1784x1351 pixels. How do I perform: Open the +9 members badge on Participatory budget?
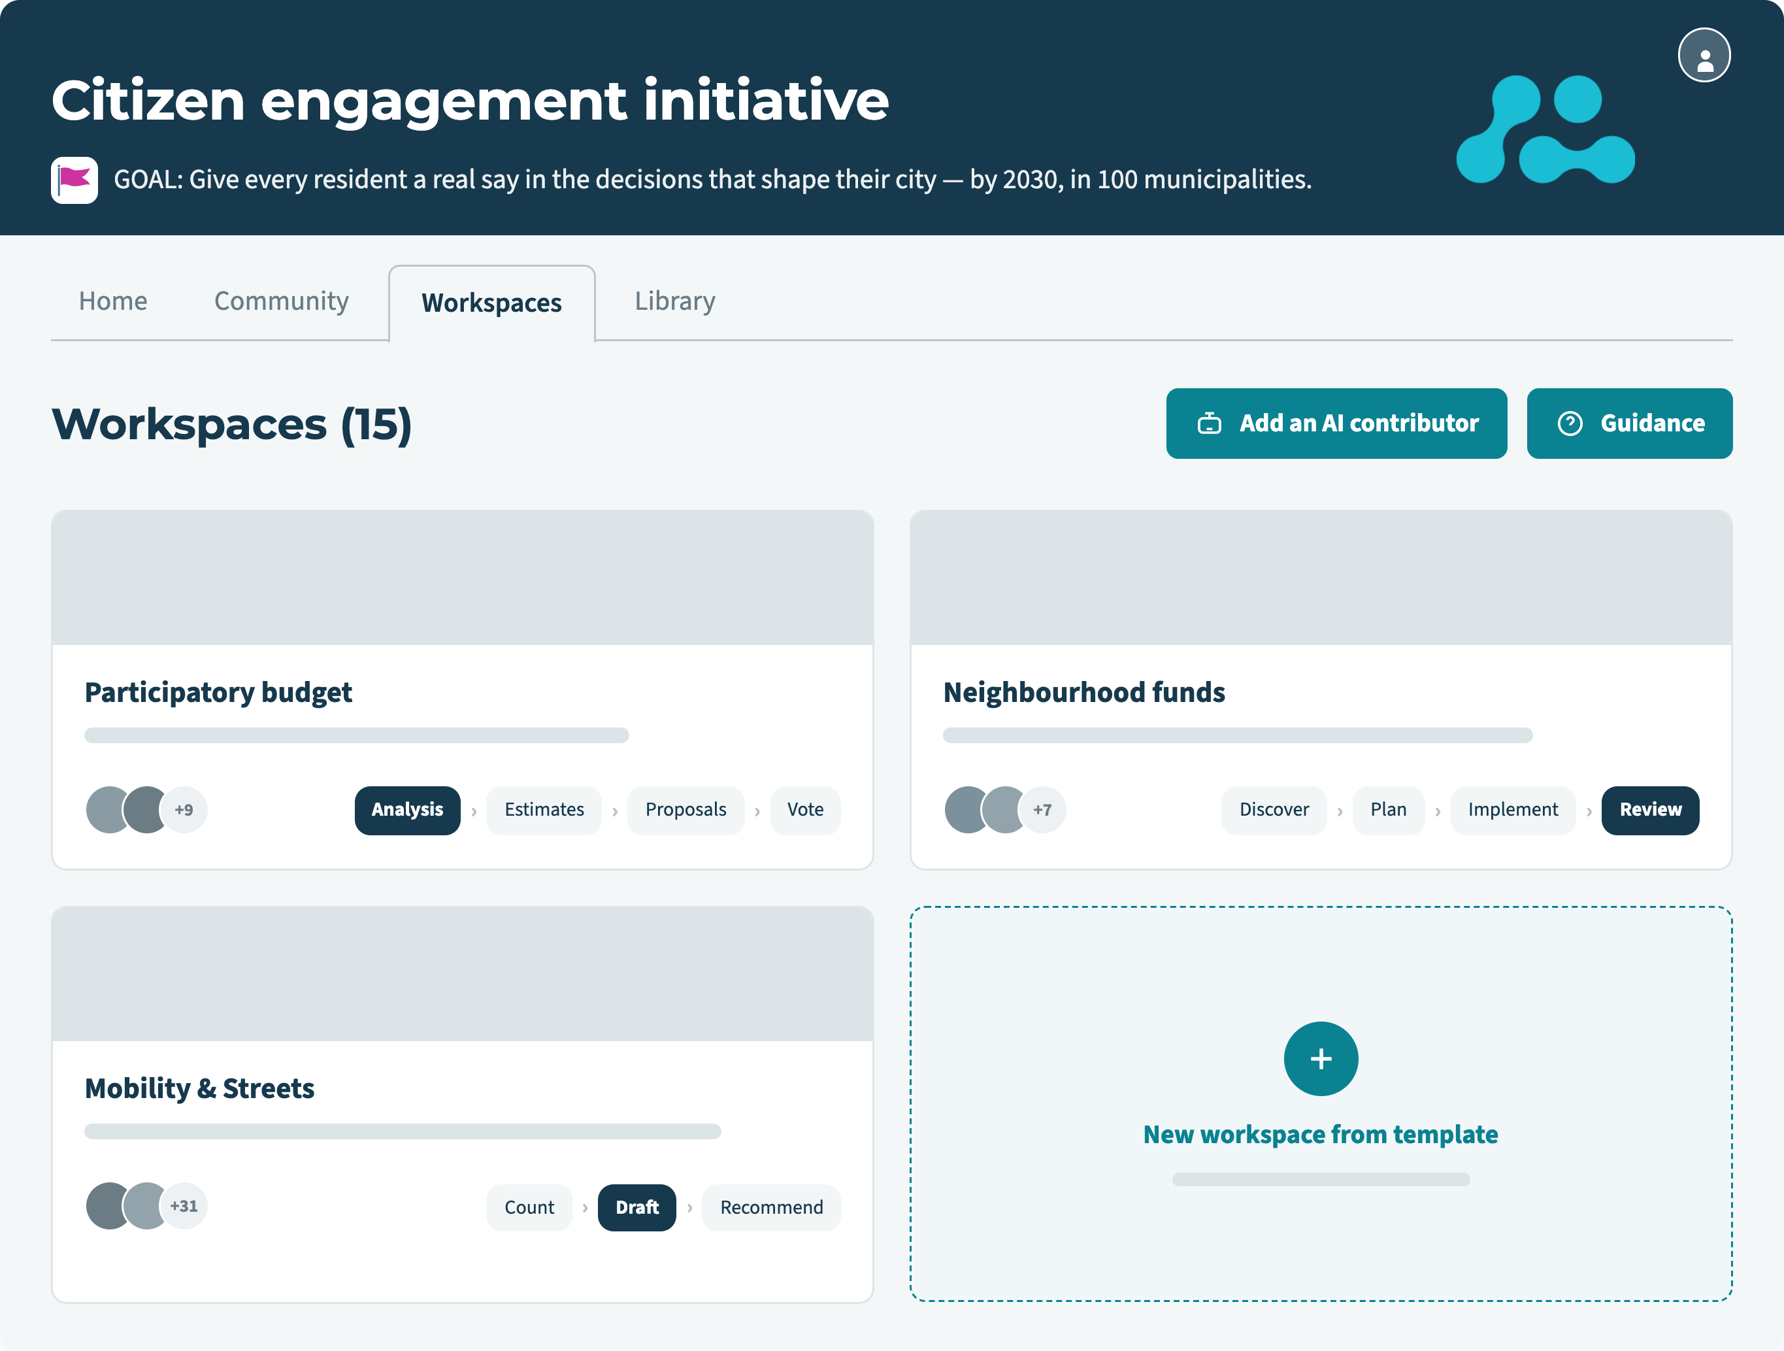[184, 810]
